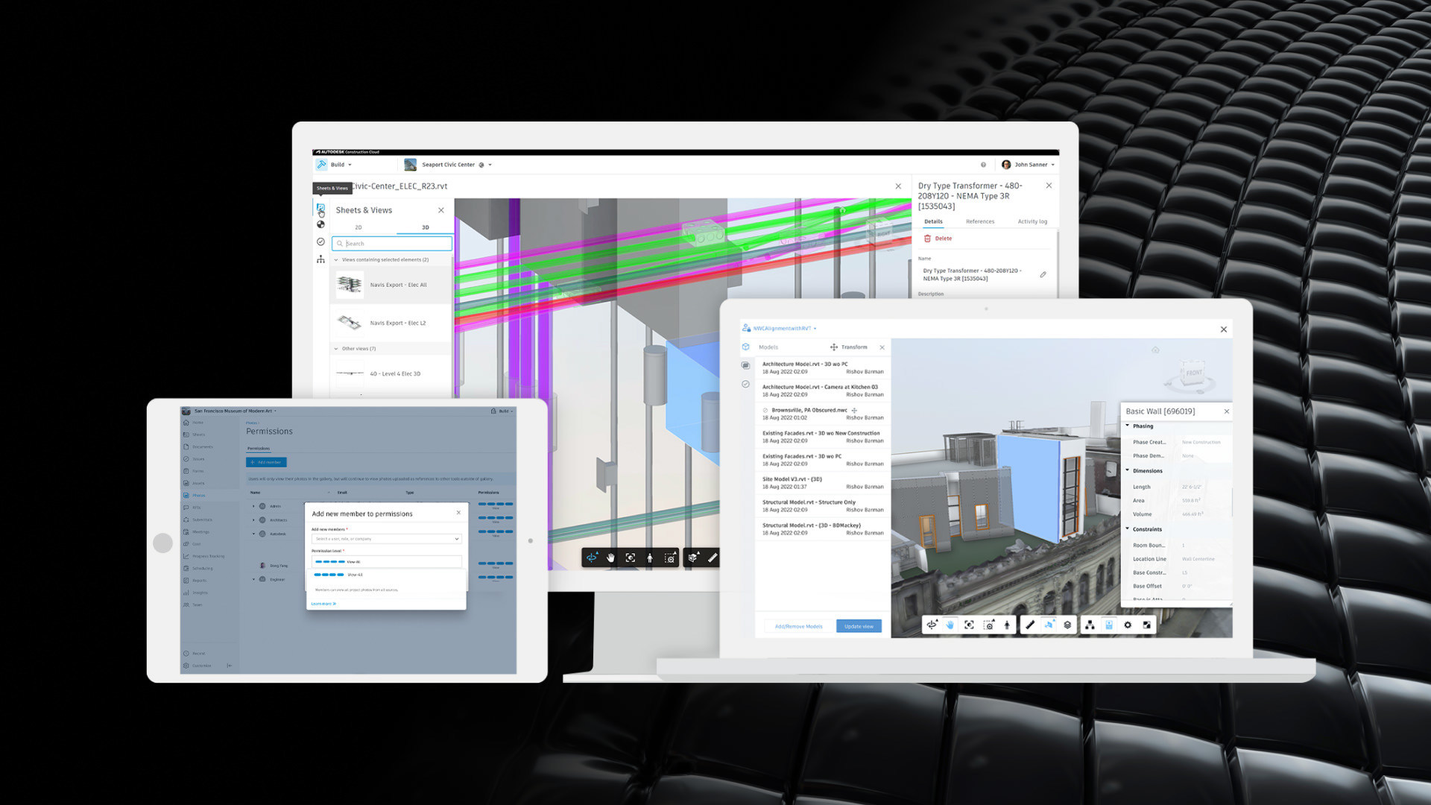Open the 'Select a user, role, or company' dropdown
Viewport: 1431px width, 805px height.
pyautogui.click(x=386, y=538)
